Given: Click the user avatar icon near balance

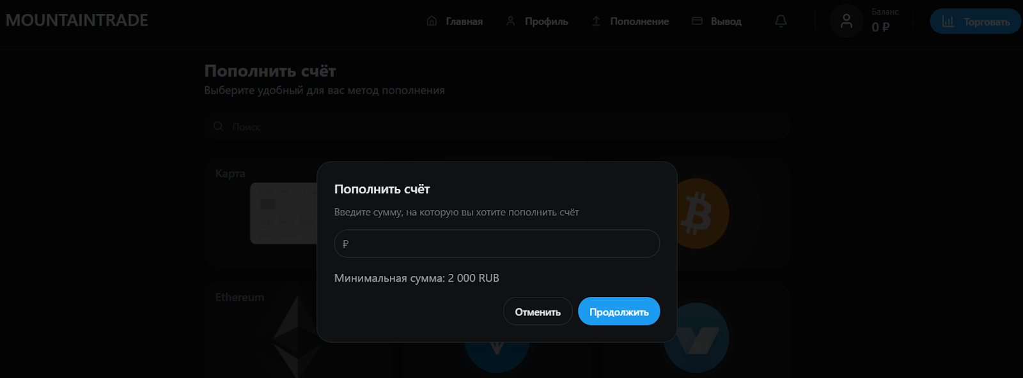Looking at the screenshot, I should coord(846,21).
